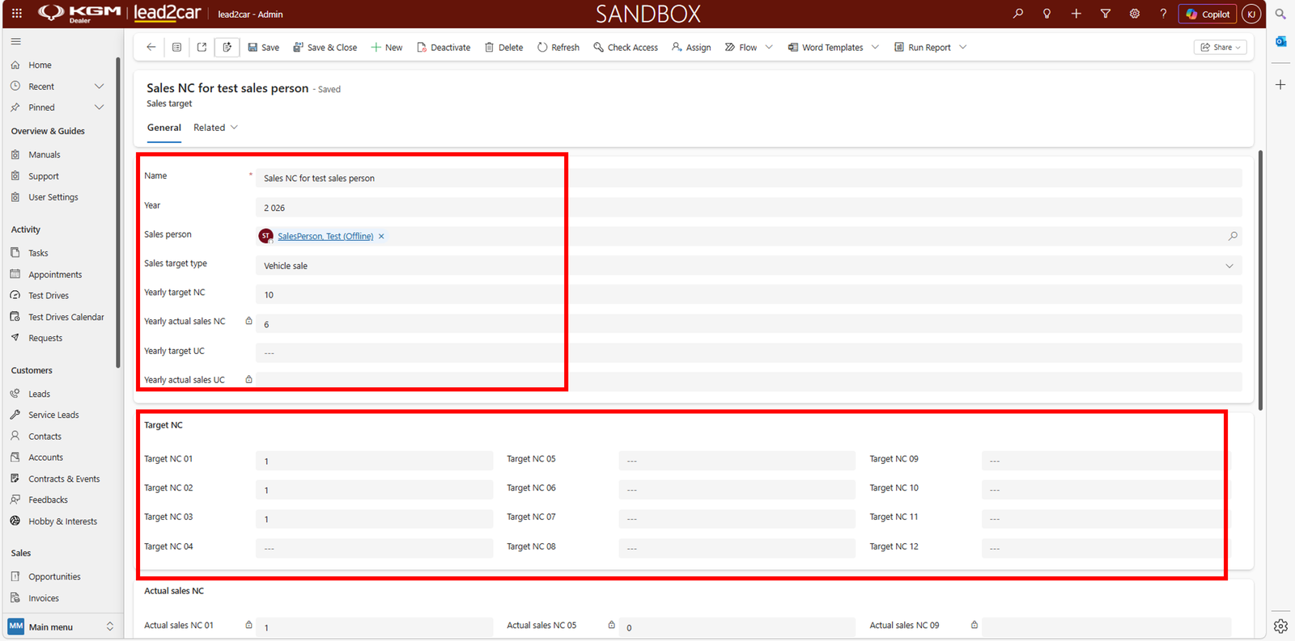Expand the Pinned section chevron
The height and width of the screenshot is (641, 1295).
point(100,108)
